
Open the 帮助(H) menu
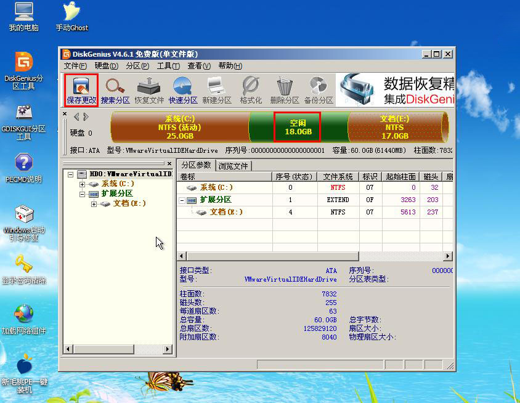[x=230, y=66]
